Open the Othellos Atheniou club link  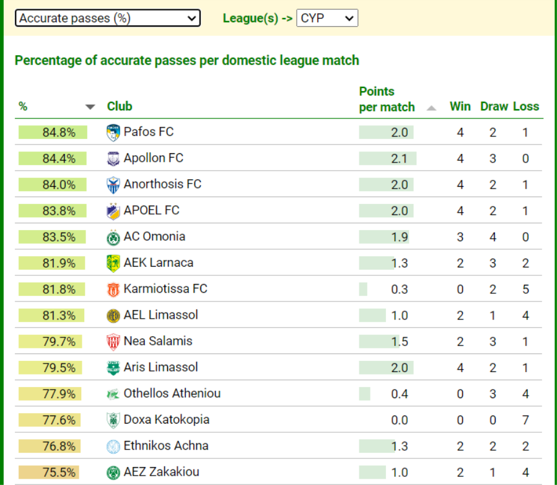click(x=172, y=393)
